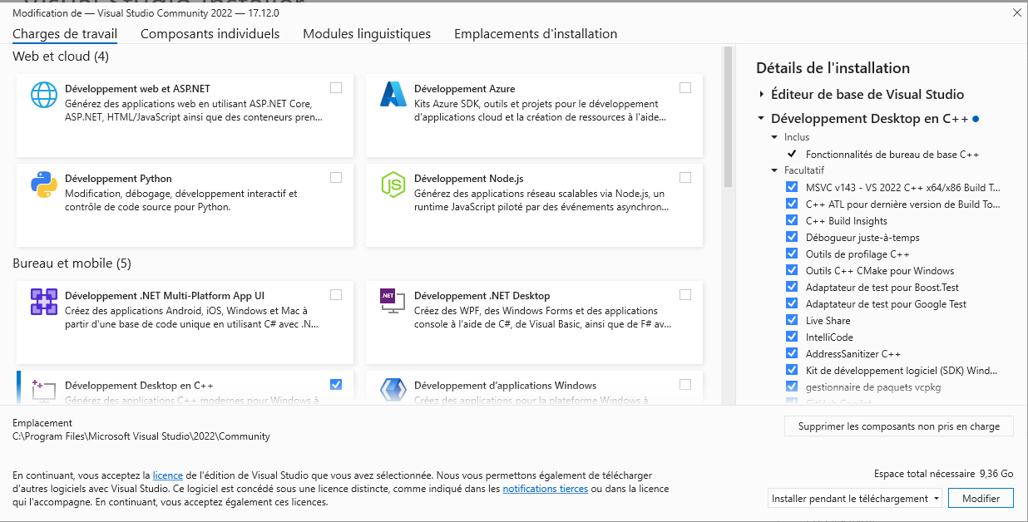Collapse the Facultatif components section
The width and height of the screenshot is (1028, 522).
(x=776, y=170)
